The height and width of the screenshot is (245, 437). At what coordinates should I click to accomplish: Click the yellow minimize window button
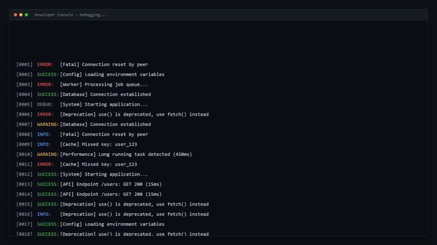tap(21, 15)
